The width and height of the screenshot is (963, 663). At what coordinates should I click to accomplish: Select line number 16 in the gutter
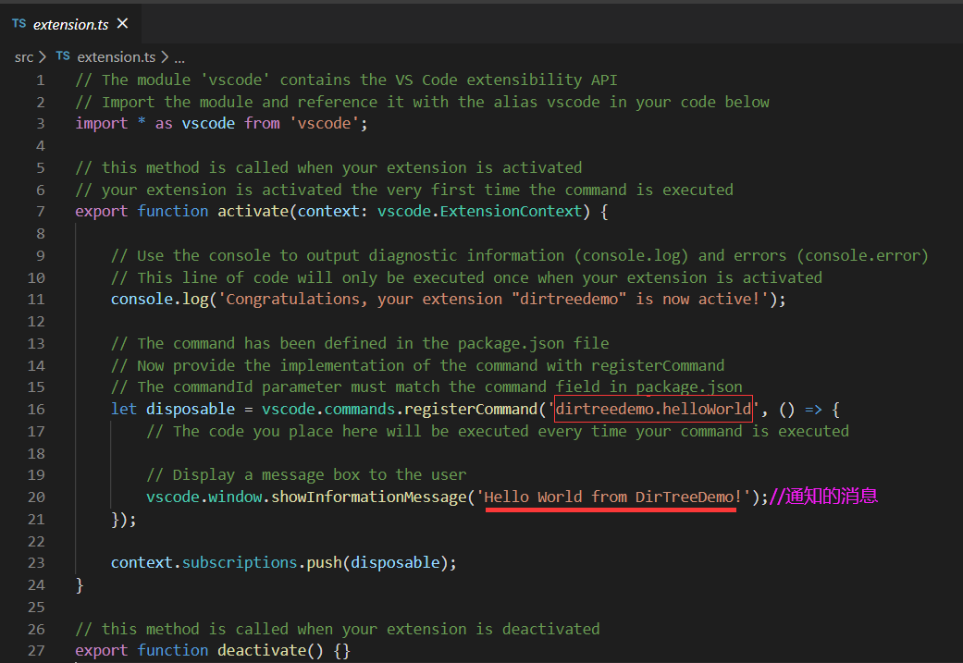36,409
